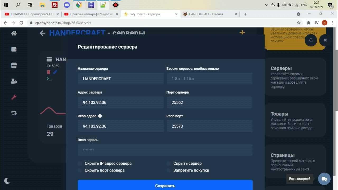Open Windows Start menu
This screenshot has height=190, width=338.
pos(6,5)
